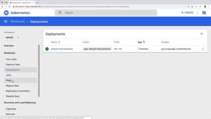Open the Namespace default dropdown
Viewport: 211px width, 119px height.
click(12, 37)
